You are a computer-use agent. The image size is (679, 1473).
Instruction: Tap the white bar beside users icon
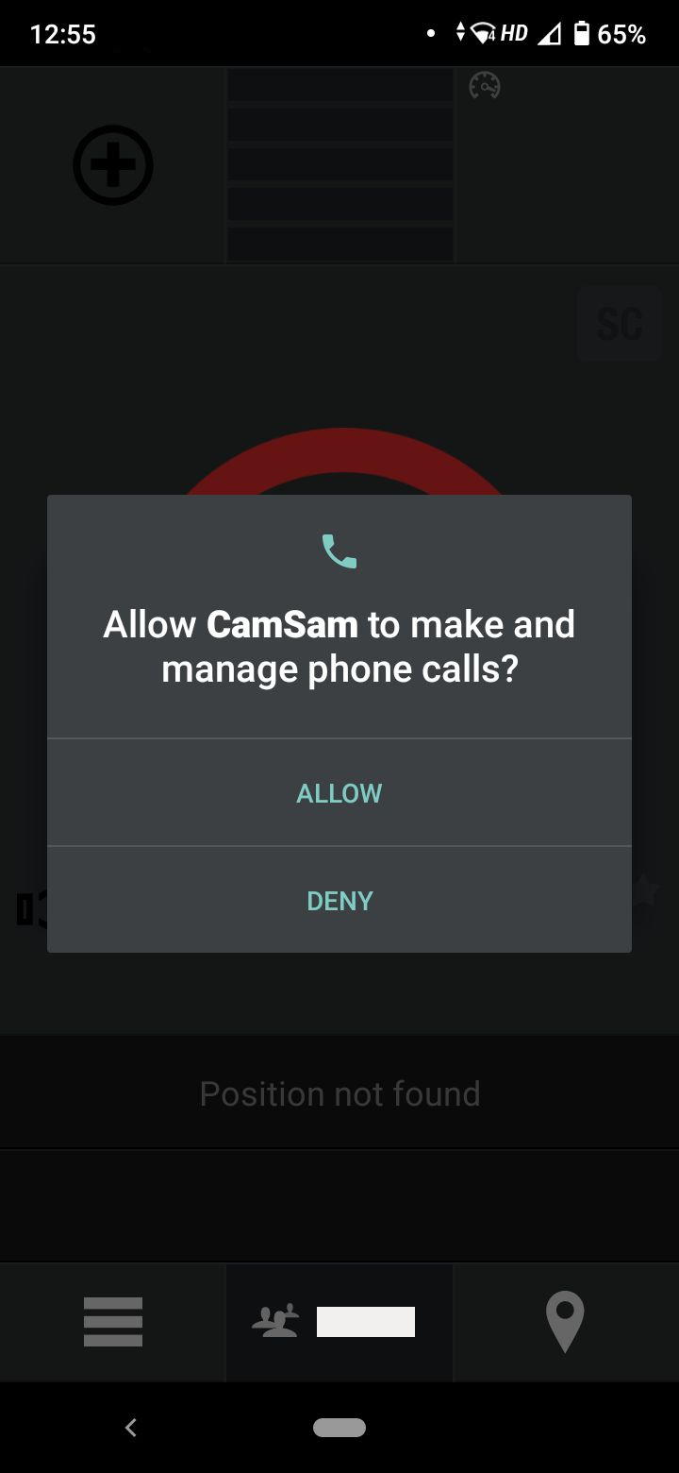click(366, 1322)
